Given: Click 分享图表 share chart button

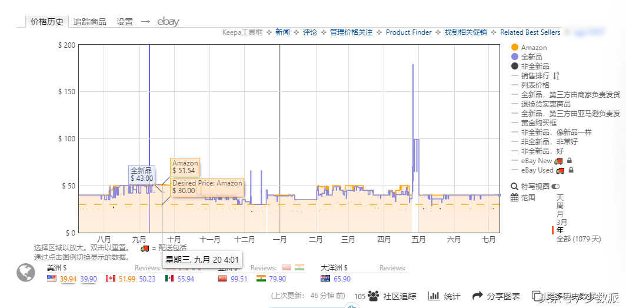Looking at the screenshot, I should click(x=504, y=296).
